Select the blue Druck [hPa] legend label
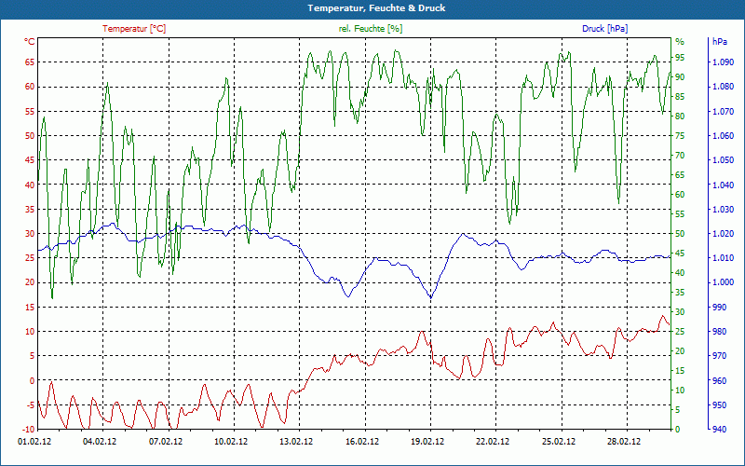Screen dimensions: 745x466 (604, 29)
